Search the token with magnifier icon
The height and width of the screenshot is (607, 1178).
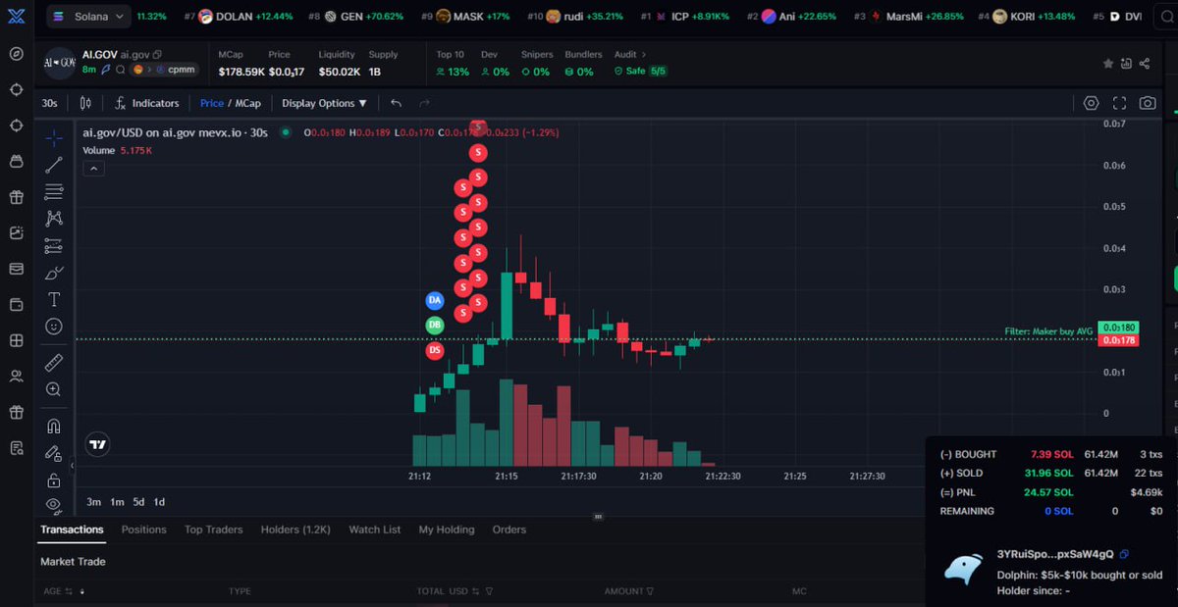(x=120, y=70)
